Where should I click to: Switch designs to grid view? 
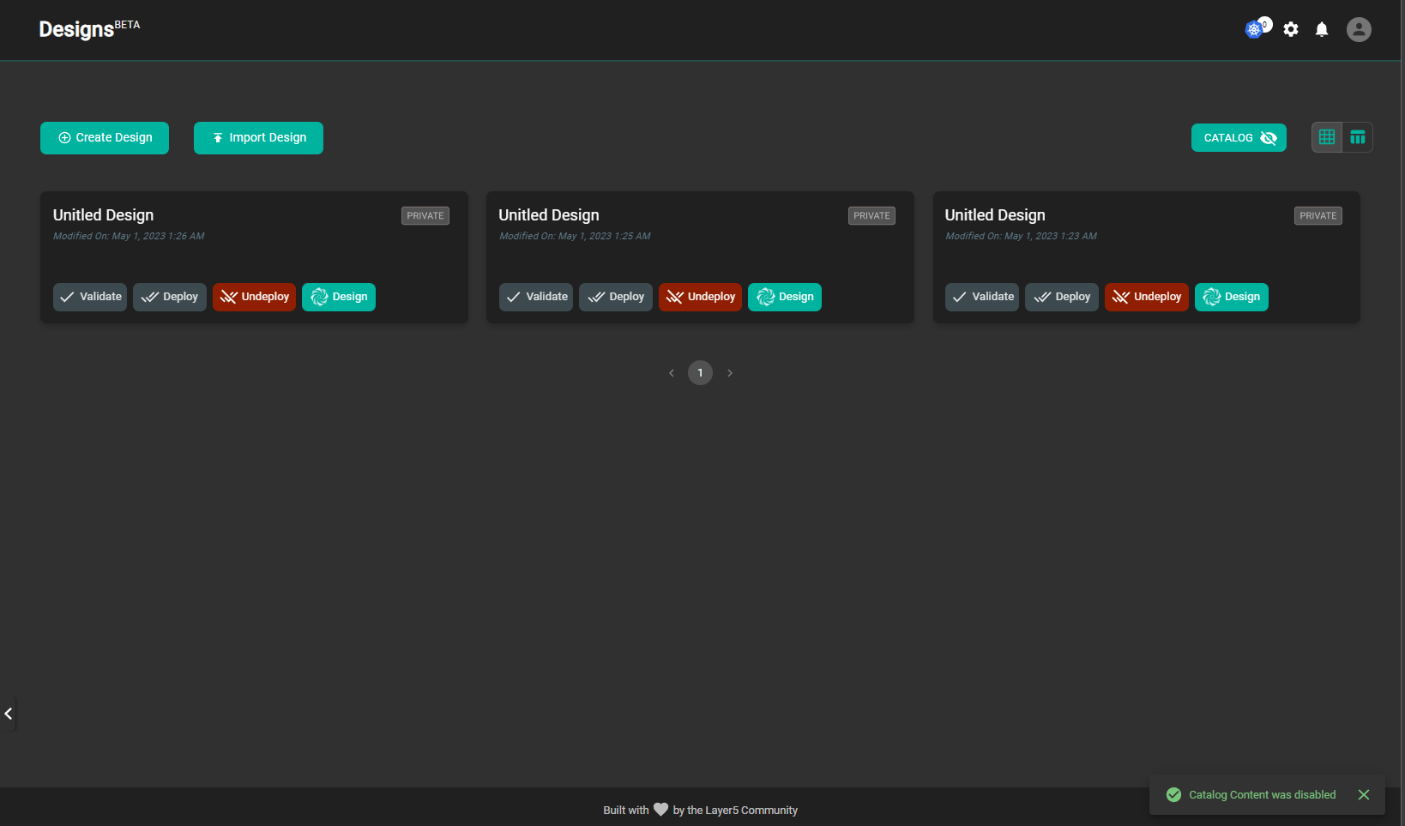point(1327,136)
